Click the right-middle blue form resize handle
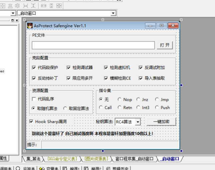The height and width of the screenshot is (170, 215). pyautogui.click(x=181, y=85)
